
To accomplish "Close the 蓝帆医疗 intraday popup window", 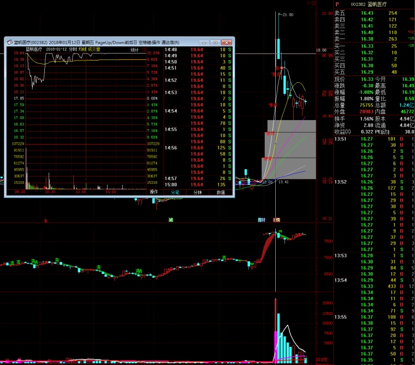I will point(227,42).
